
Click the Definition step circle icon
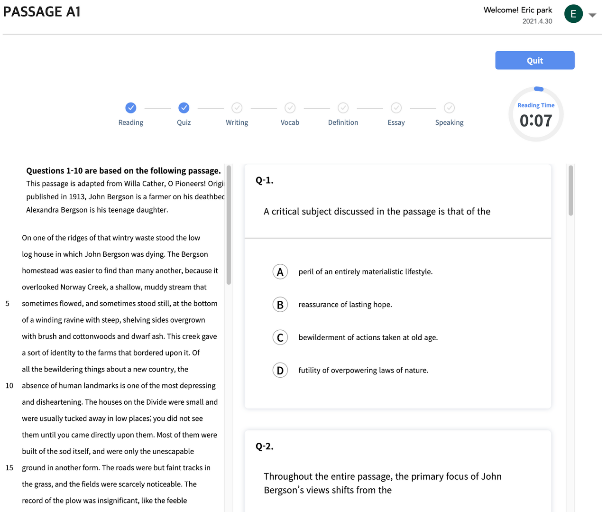343,108
